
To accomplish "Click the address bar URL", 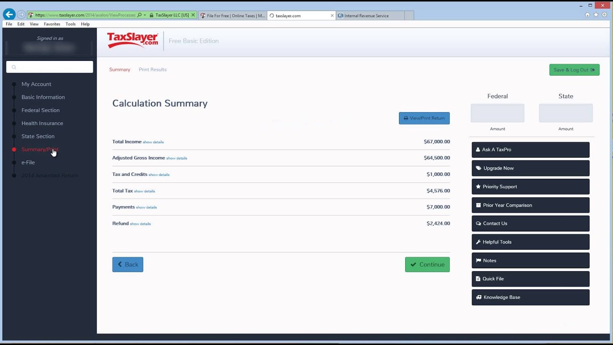I will [85, 15].
